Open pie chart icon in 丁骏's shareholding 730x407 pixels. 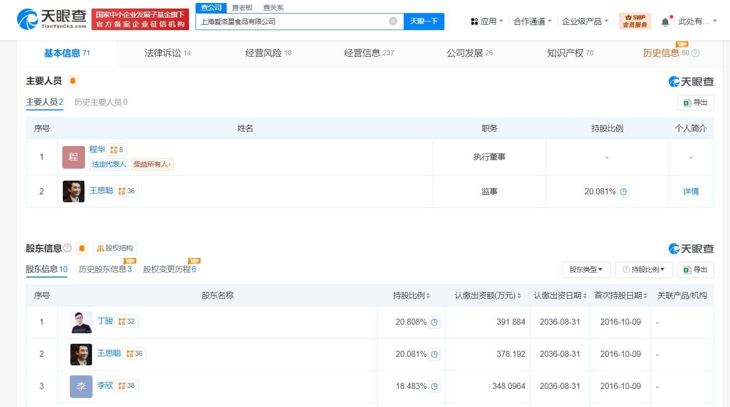tap(434, 322)
